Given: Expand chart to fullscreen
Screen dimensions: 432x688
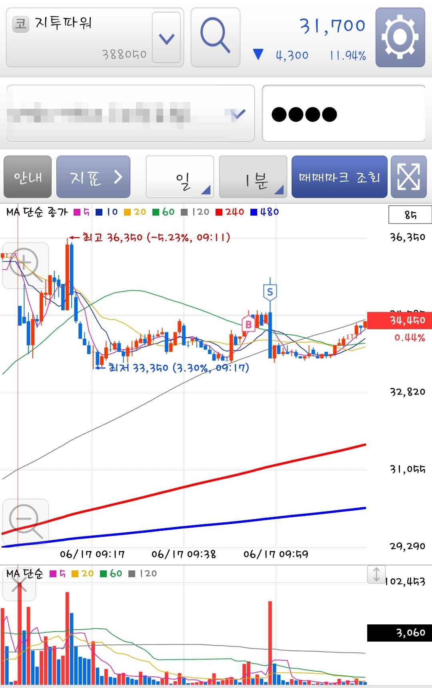Looking at the screenshot, I should (x=408, y=177).
